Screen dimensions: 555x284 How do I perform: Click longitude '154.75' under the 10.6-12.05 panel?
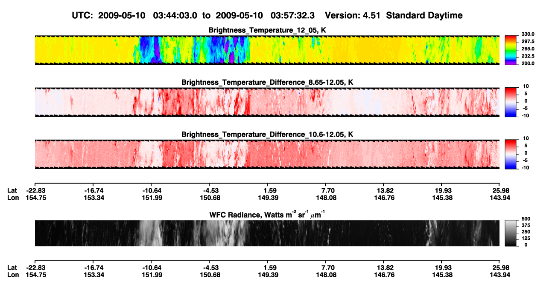pos(35,197)
